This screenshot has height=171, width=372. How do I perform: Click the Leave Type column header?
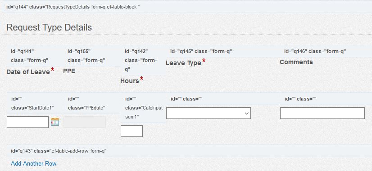[x=183, y=63]
